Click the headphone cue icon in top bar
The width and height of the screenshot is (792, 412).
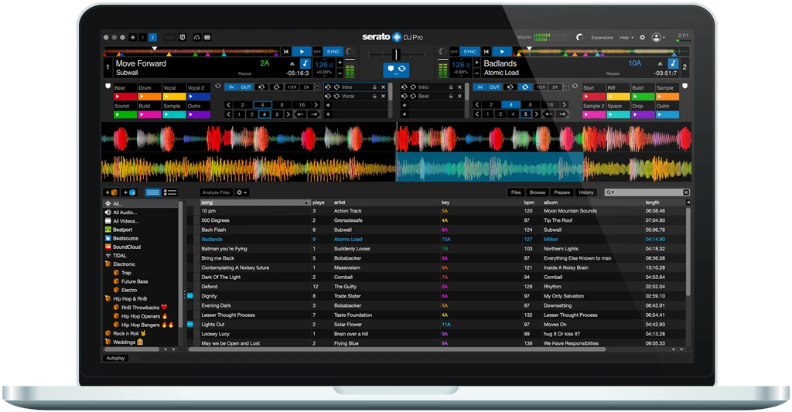[x=196, y=37]
